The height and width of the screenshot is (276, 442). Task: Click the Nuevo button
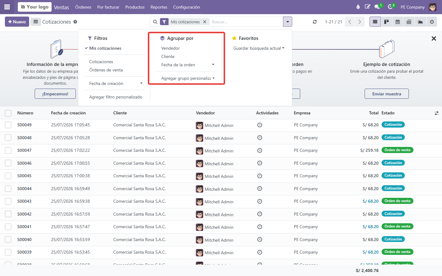point(17,22)
